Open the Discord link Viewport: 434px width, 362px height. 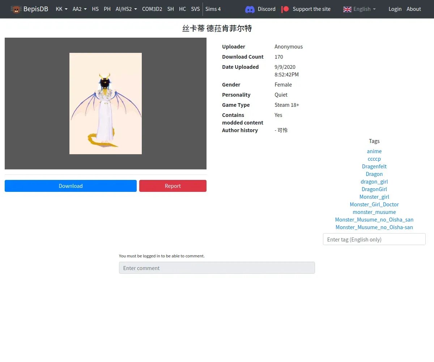pos(267,9)
